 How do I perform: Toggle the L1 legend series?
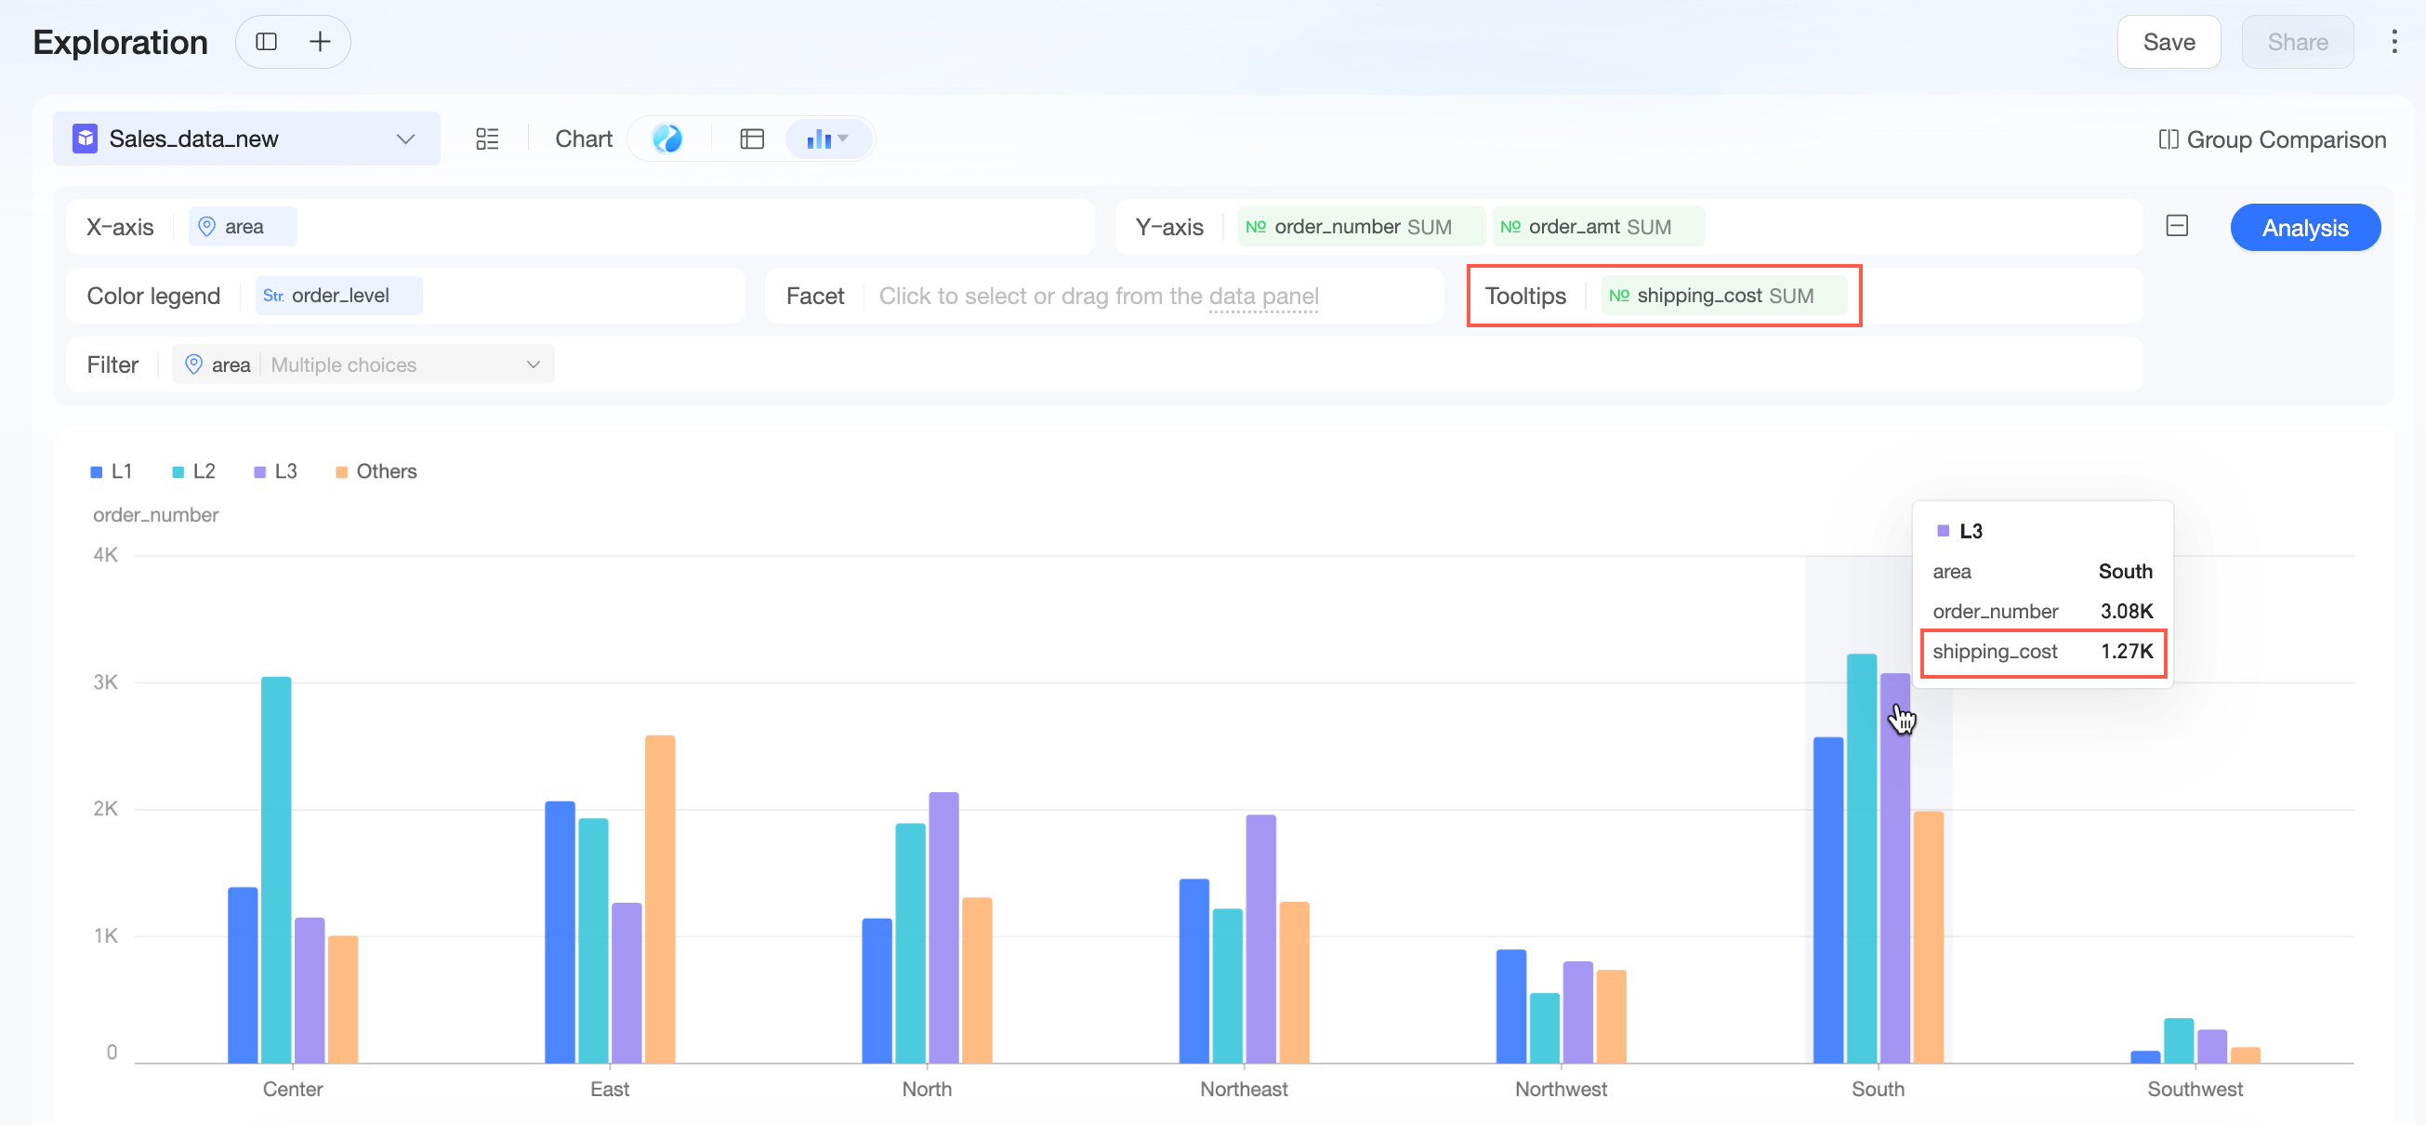112,471
